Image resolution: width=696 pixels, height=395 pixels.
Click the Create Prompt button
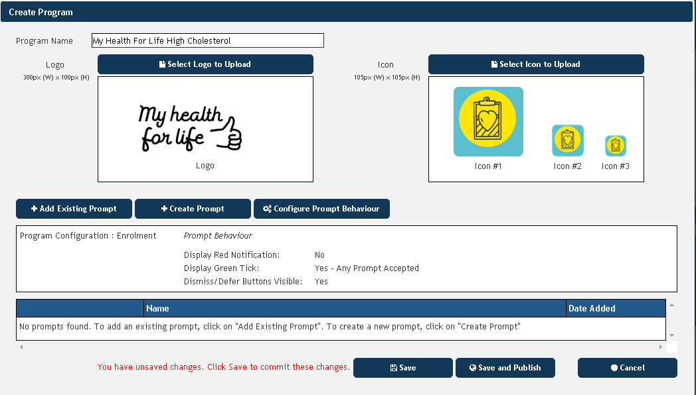pos(193,209)
